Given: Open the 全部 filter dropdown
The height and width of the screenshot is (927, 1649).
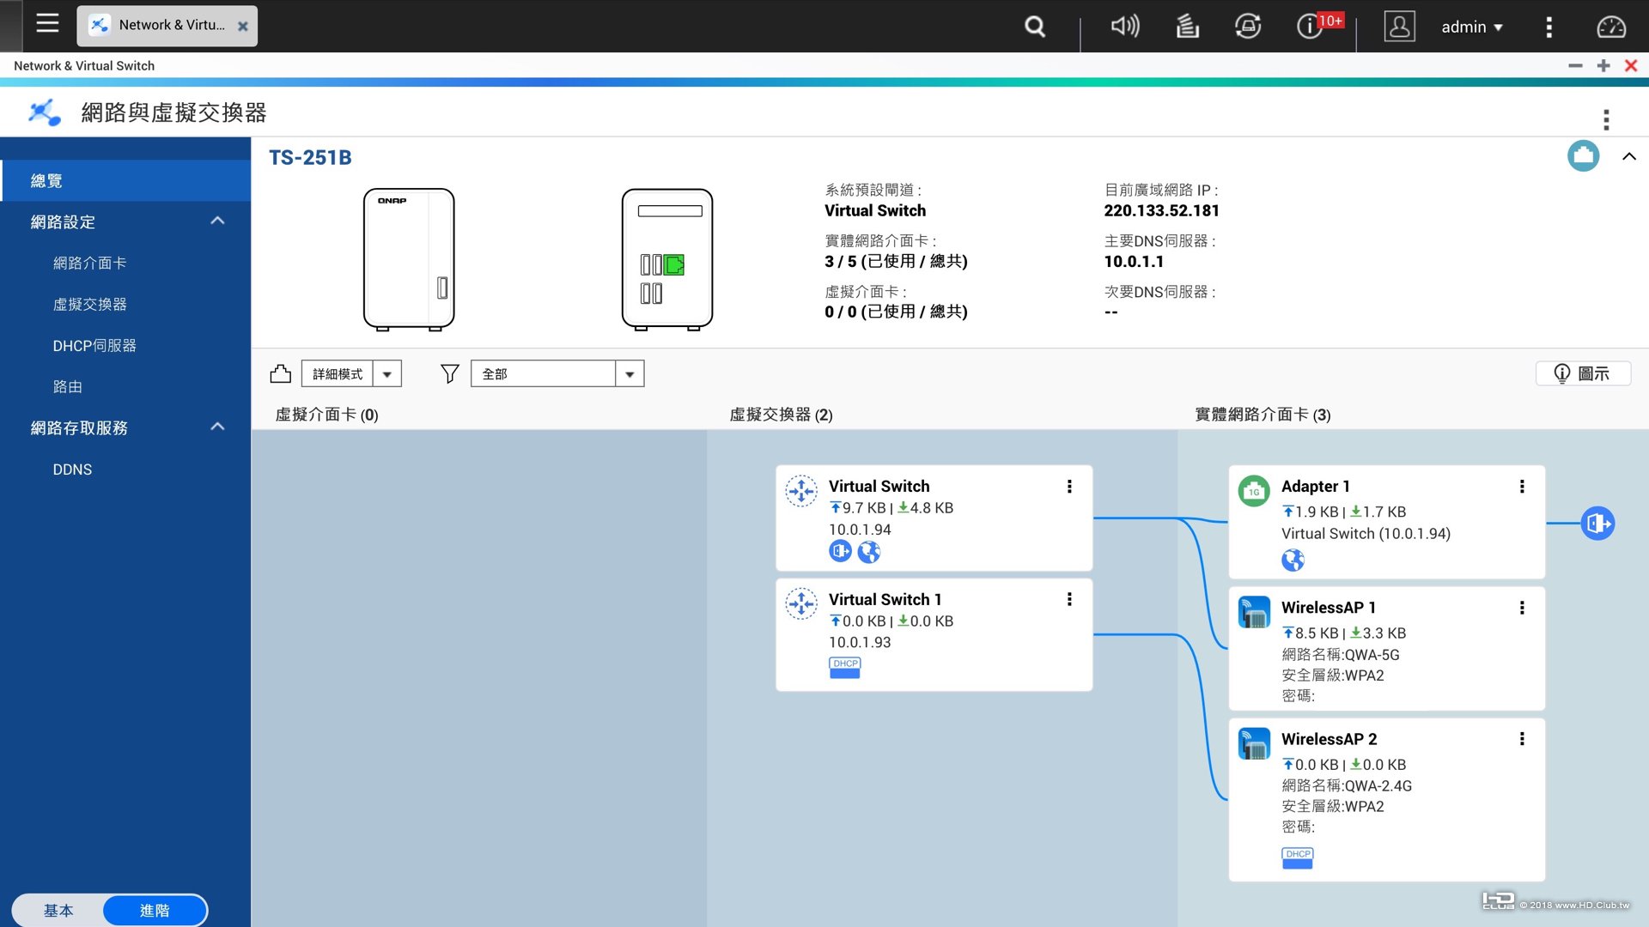Looking at the screenshot, I should (x=557, y=373).
